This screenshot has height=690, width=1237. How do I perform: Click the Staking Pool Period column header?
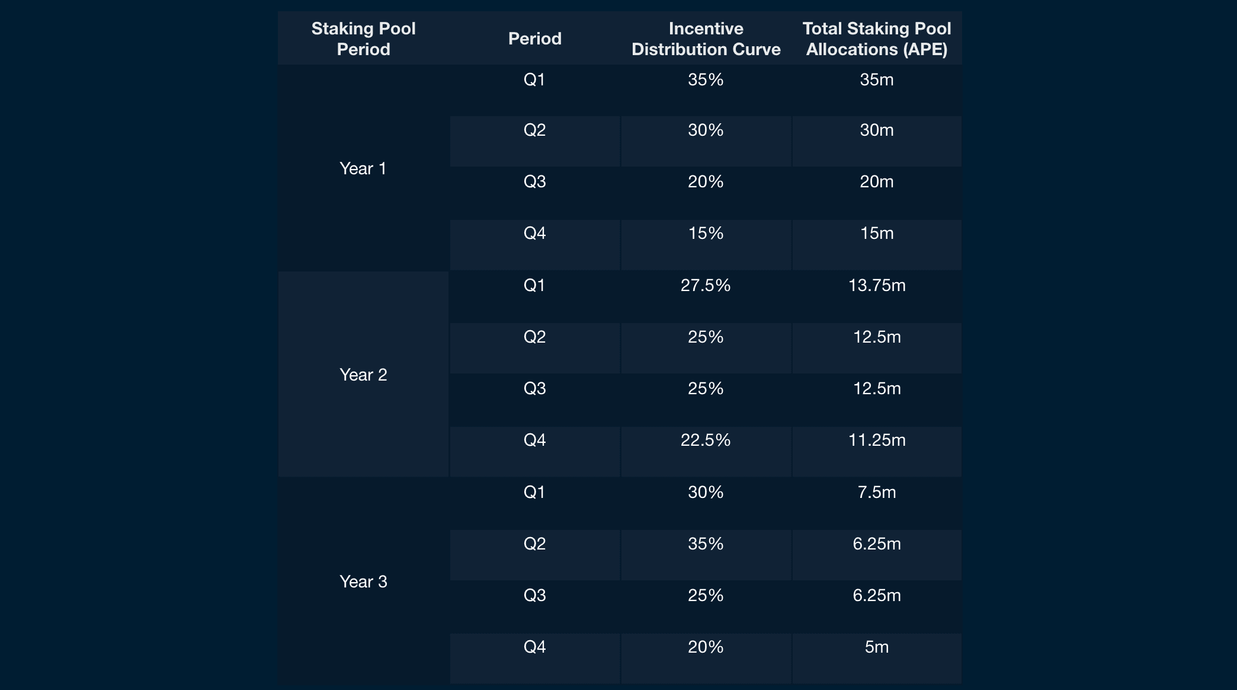(363, 39)
